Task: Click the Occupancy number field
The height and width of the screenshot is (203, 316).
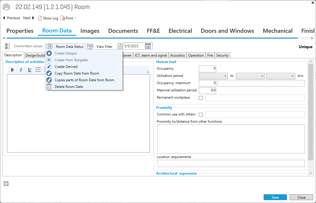Action: [208, 69]
